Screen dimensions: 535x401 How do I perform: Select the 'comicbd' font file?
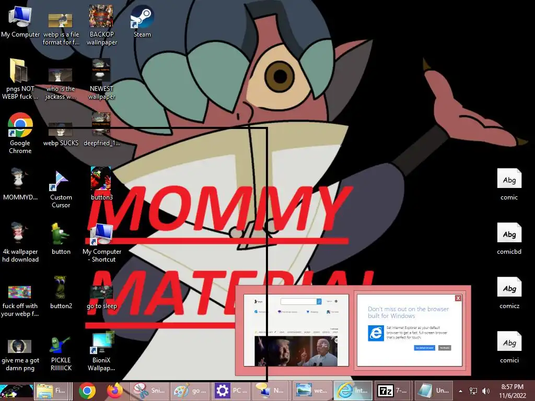[x=509, y=239]
